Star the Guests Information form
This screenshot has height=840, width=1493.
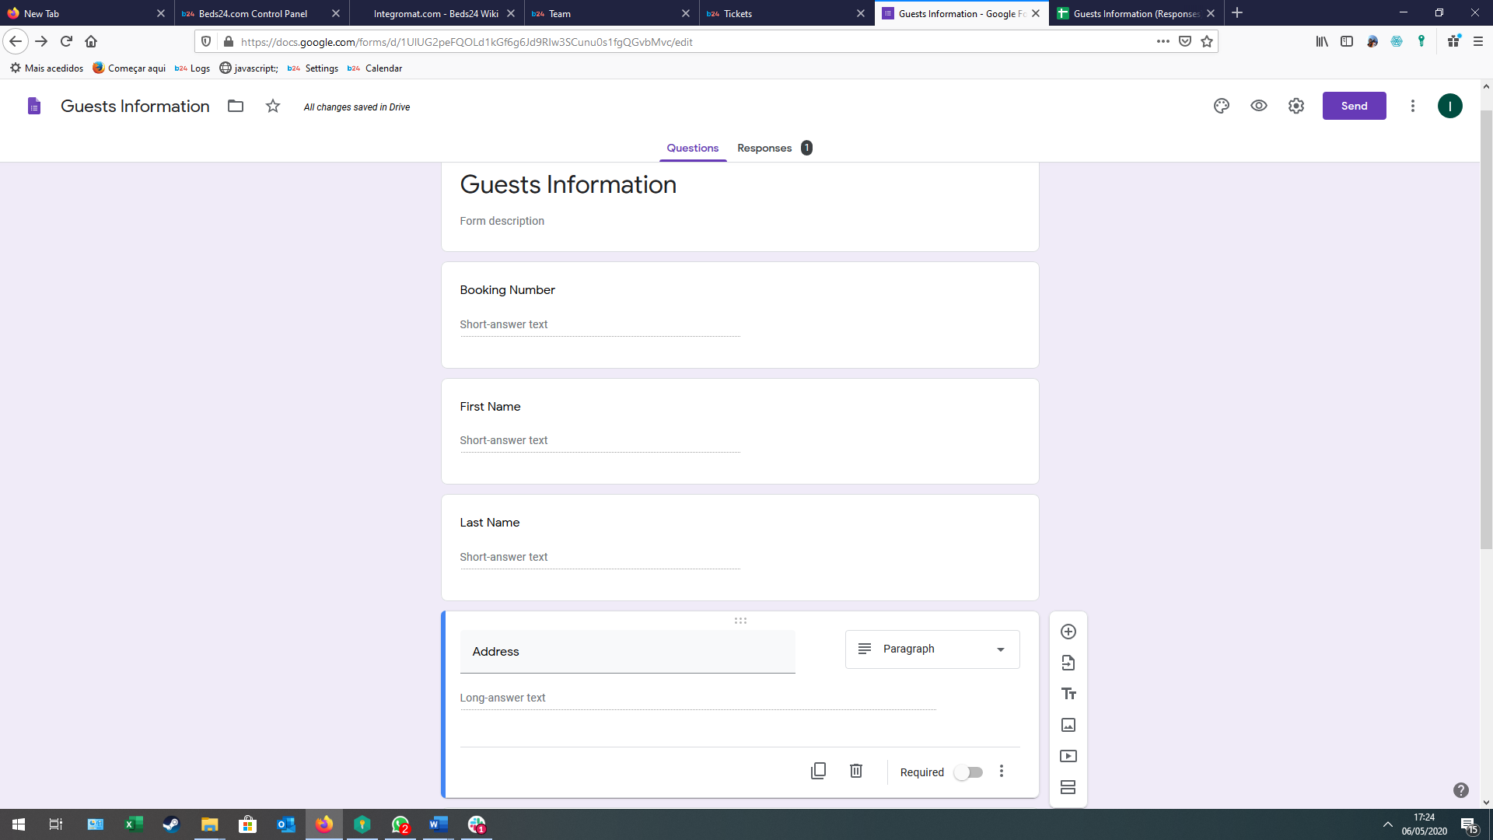click(x=273, y=106)
